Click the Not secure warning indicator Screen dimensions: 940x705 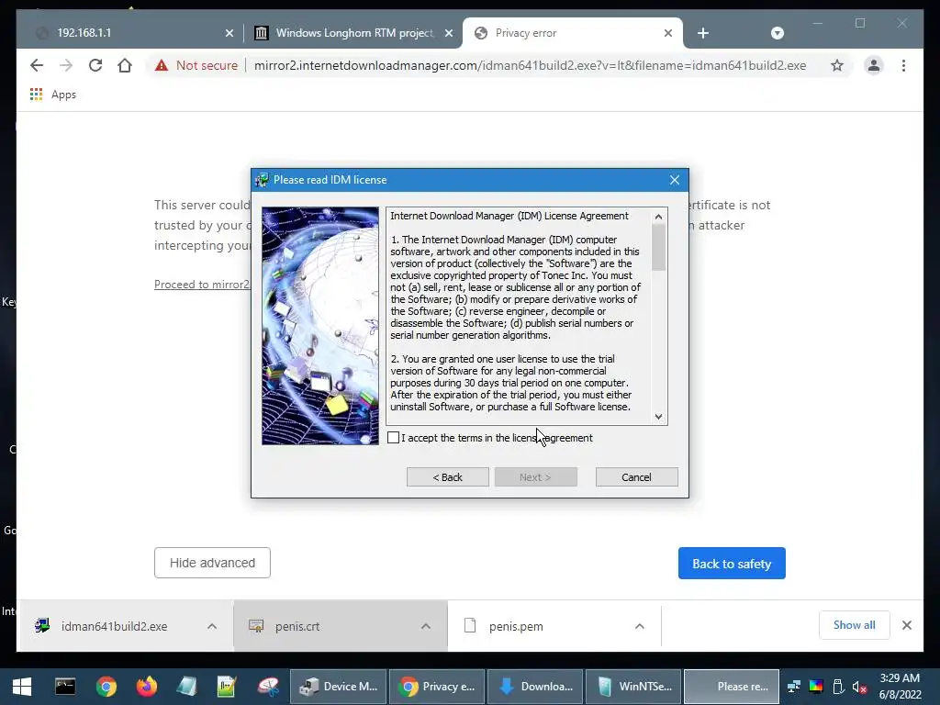(196, 65)
